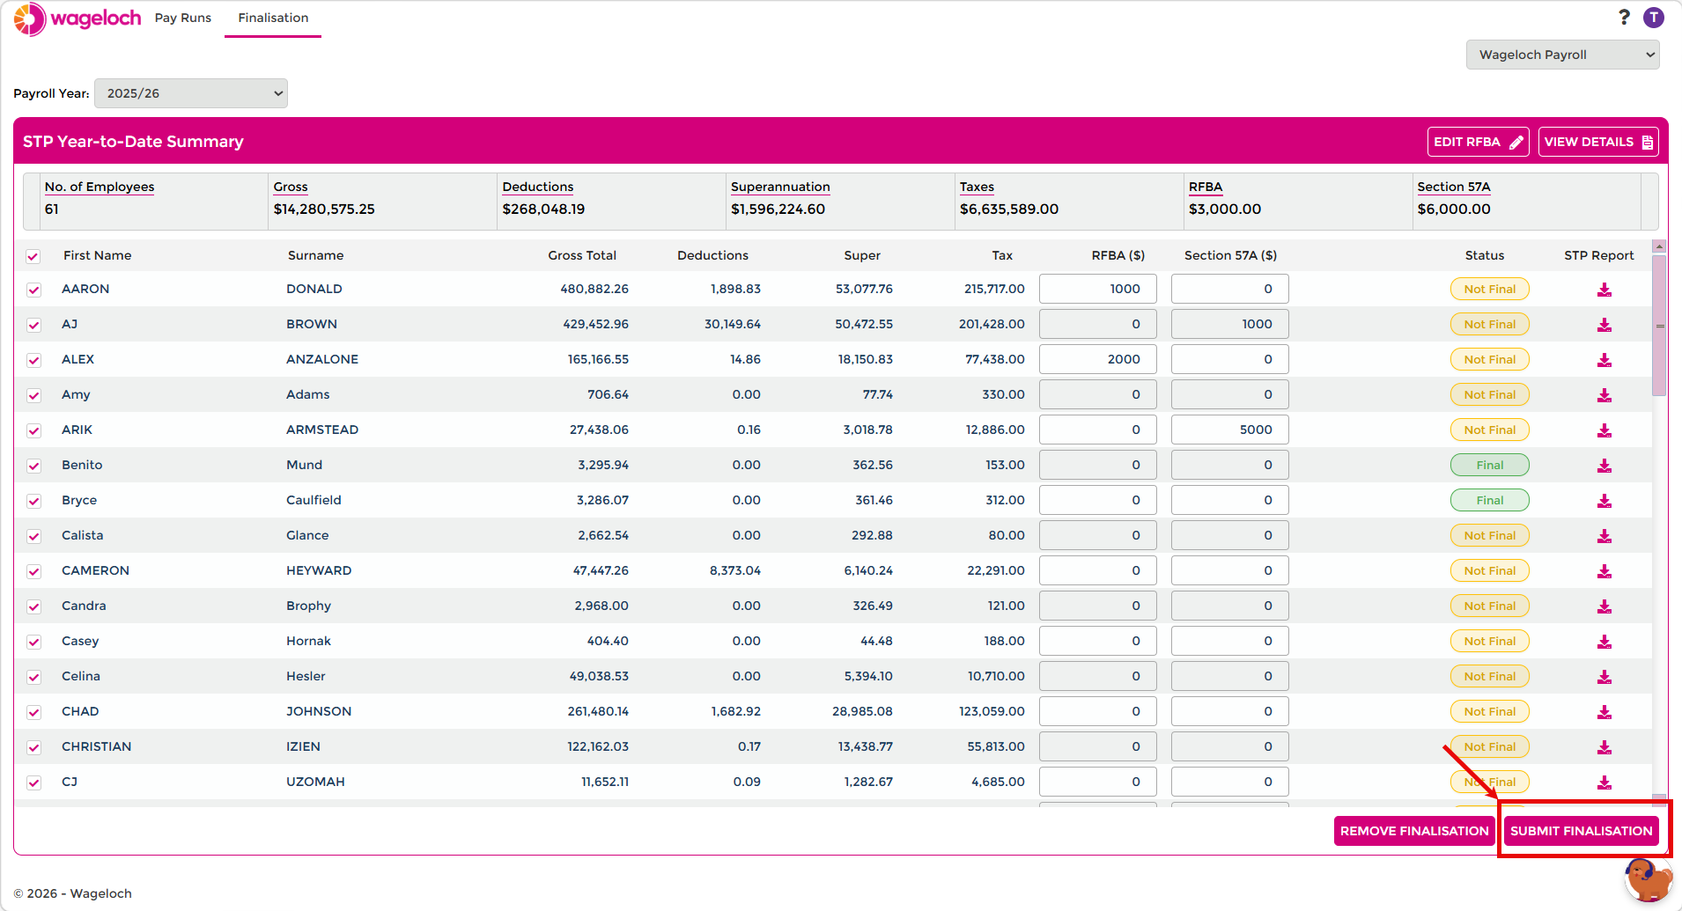
Task: Click View Details button
Action: click(x=1598, y=142)
